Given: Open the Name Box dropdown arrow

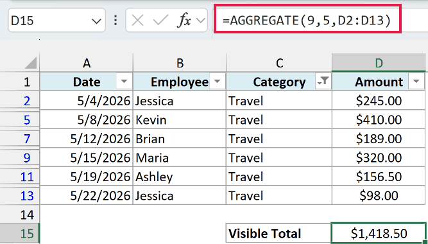Looking at the screenshot, I should coord(97,21).
